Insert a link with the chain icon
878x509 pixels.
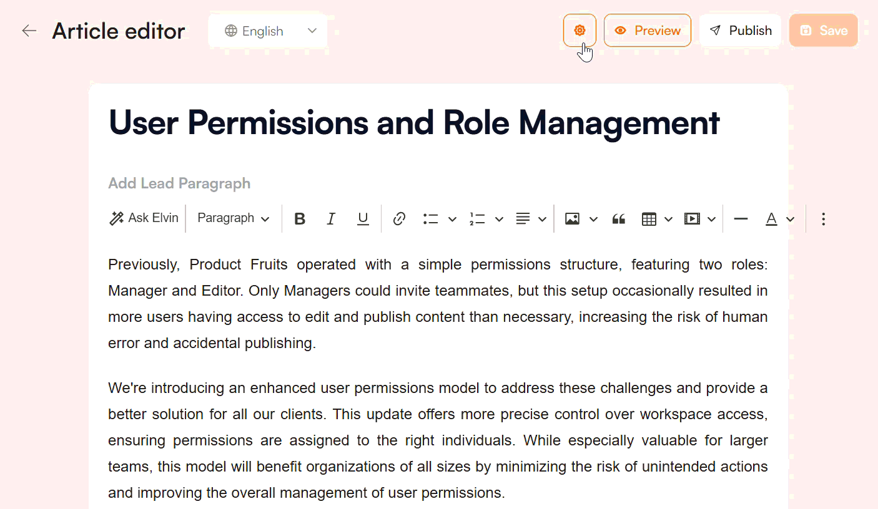tap(399, 219)
